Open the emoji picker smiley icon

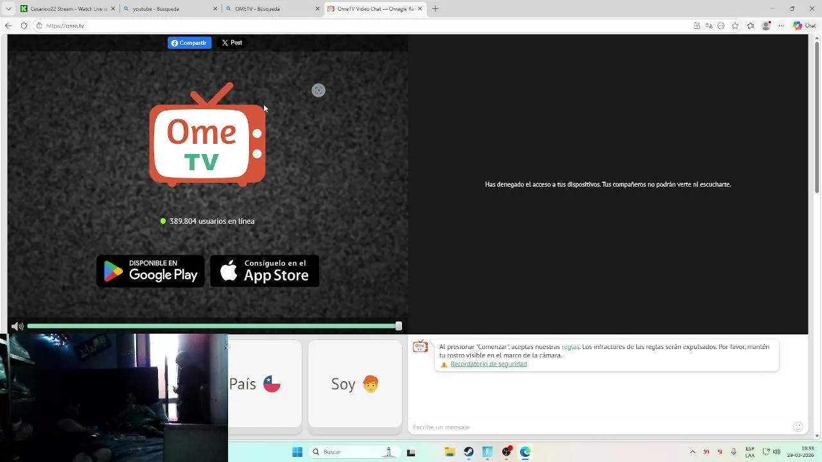(x=798, y=427)
